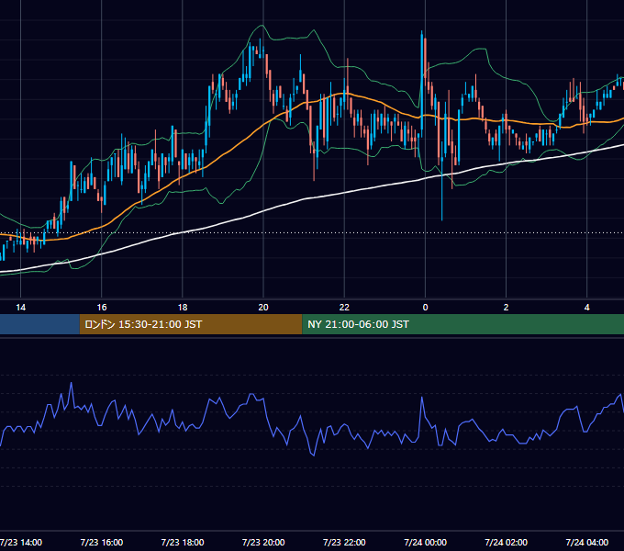
Task: Click the blue session bar before London
Action: 39,324
